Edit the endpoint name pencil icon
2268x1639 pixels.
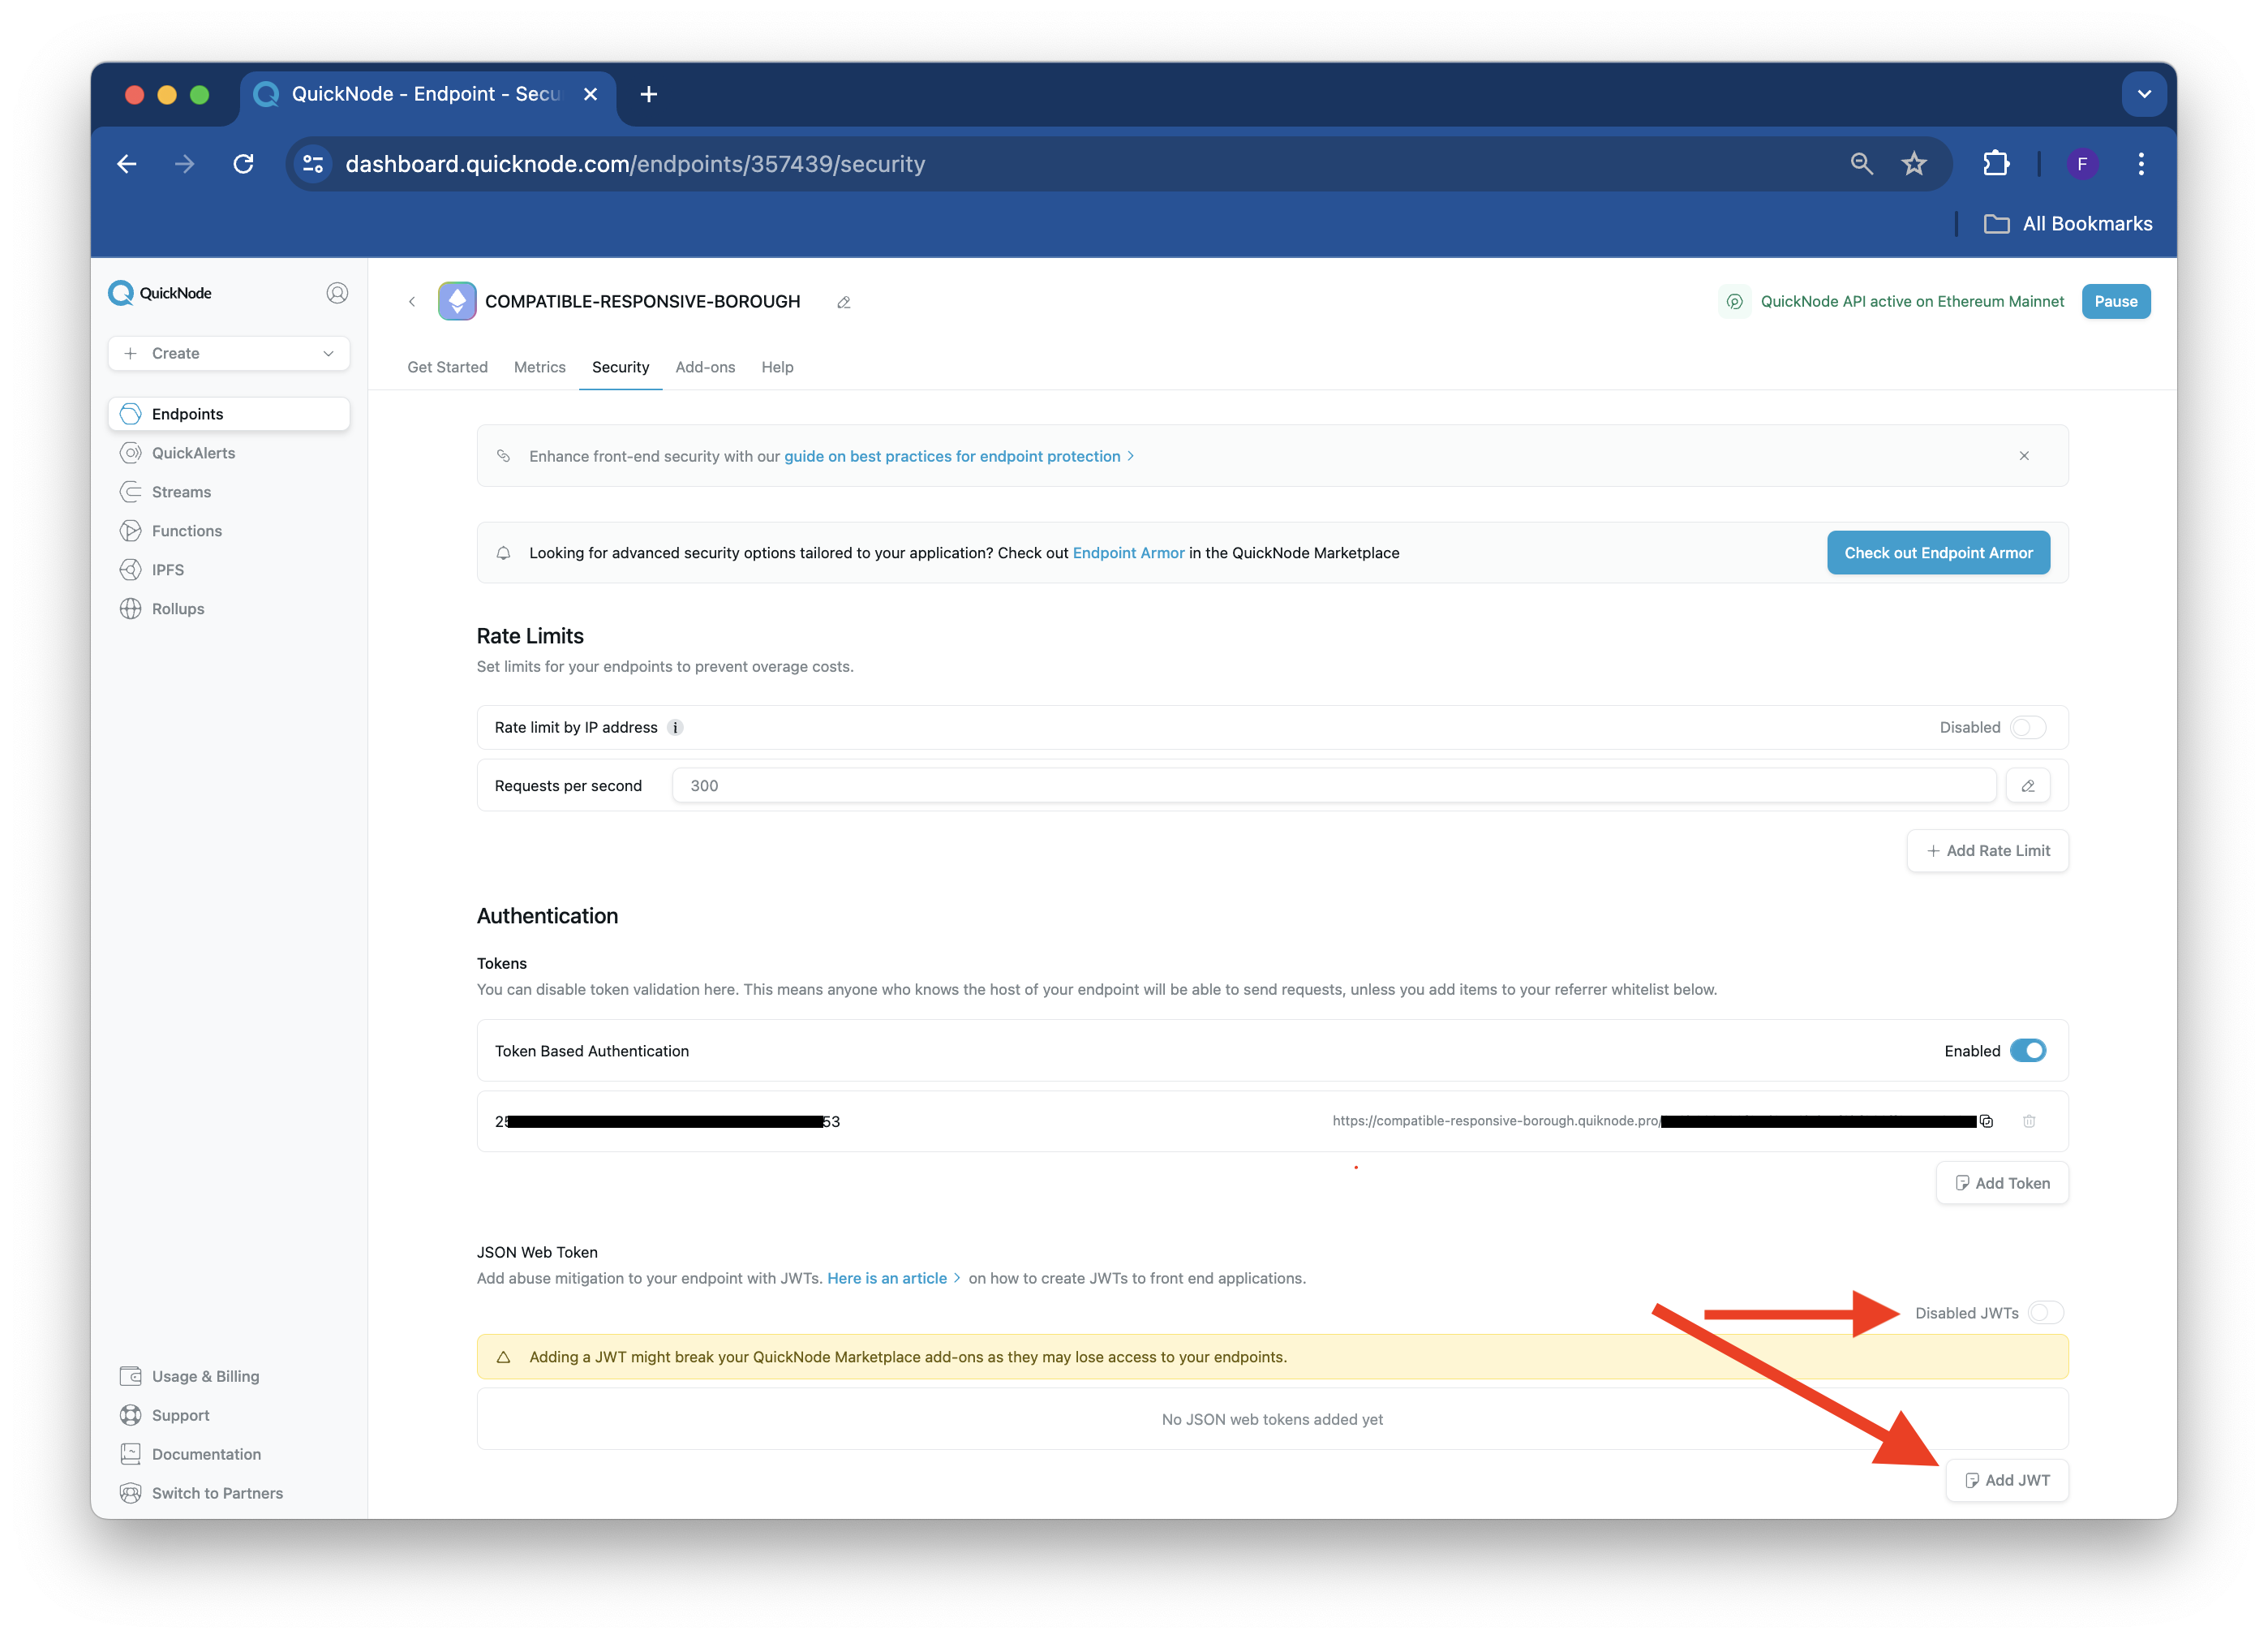pyautogui.click(x=844, y=302)
